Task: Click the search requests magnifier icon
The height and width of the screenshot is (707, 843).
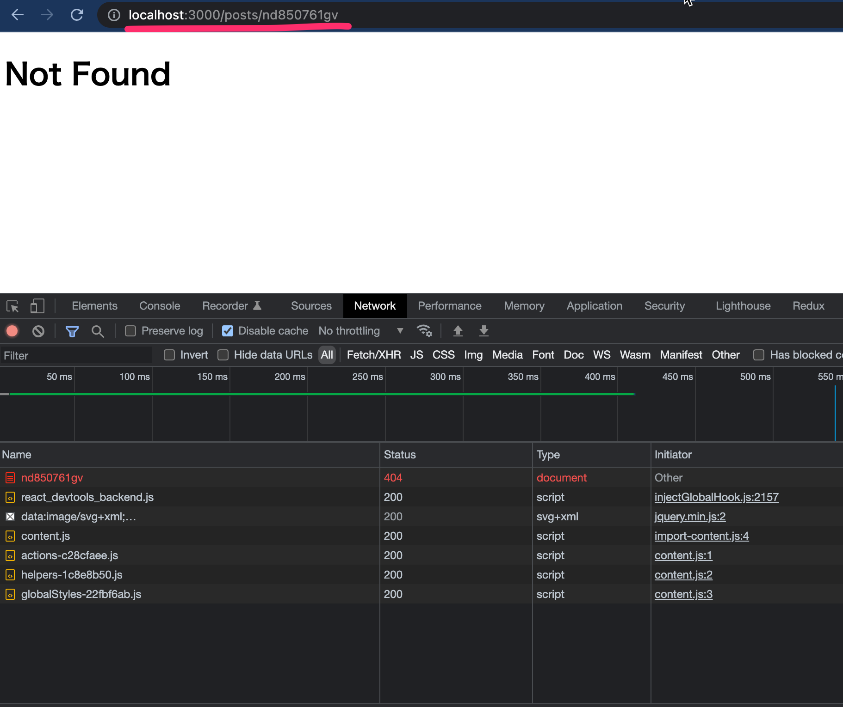Action: tap(98, 331)
